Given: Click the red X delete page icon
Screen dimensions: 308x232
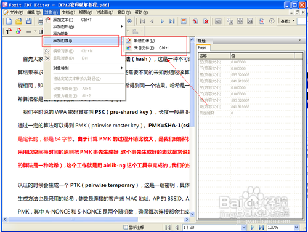Looking at the screenshot, I should [x=206, y=21].
